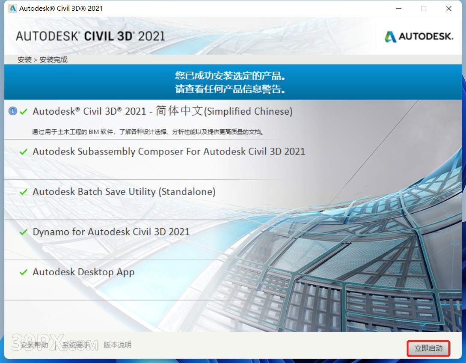
Task: Select the "Autodesk Desktop App" row
Action: (233, 280)
